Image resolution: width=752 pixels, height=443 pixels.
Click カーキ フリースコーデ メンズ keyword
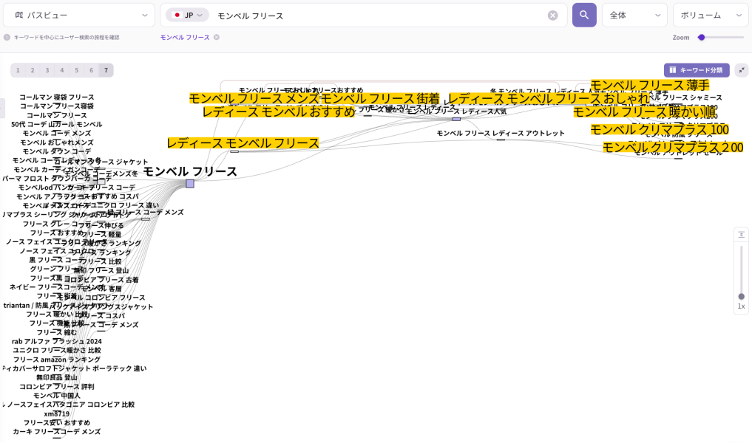[x=57, y=432]
